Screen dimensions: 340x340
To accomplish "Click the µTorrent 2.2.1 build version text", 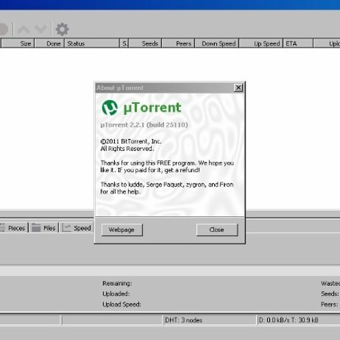I will (144, 125).
